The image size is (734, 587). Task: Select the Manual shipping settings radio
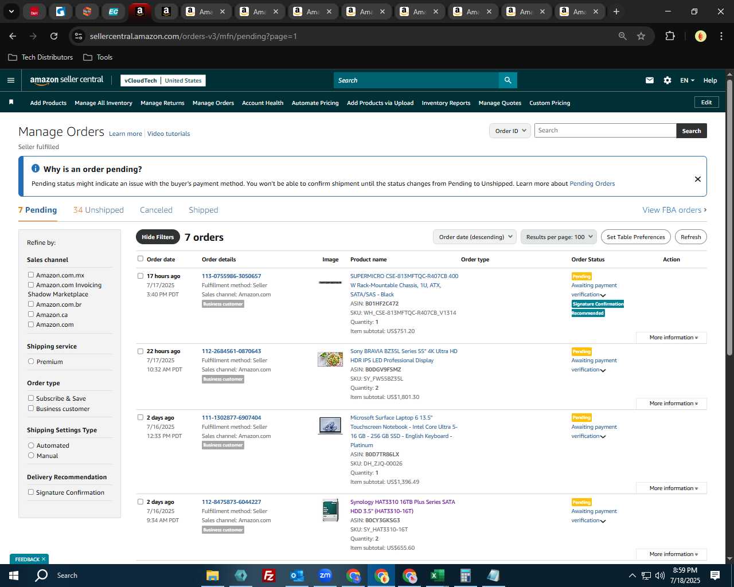pos(31,455)
